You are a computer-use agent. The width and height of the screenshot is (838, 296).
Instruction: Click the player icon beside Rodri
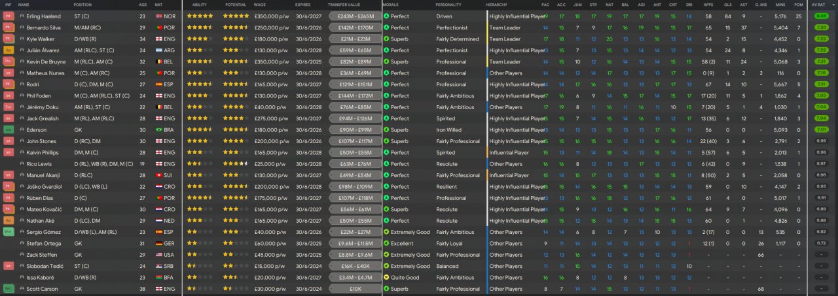[x=22, y=84]
